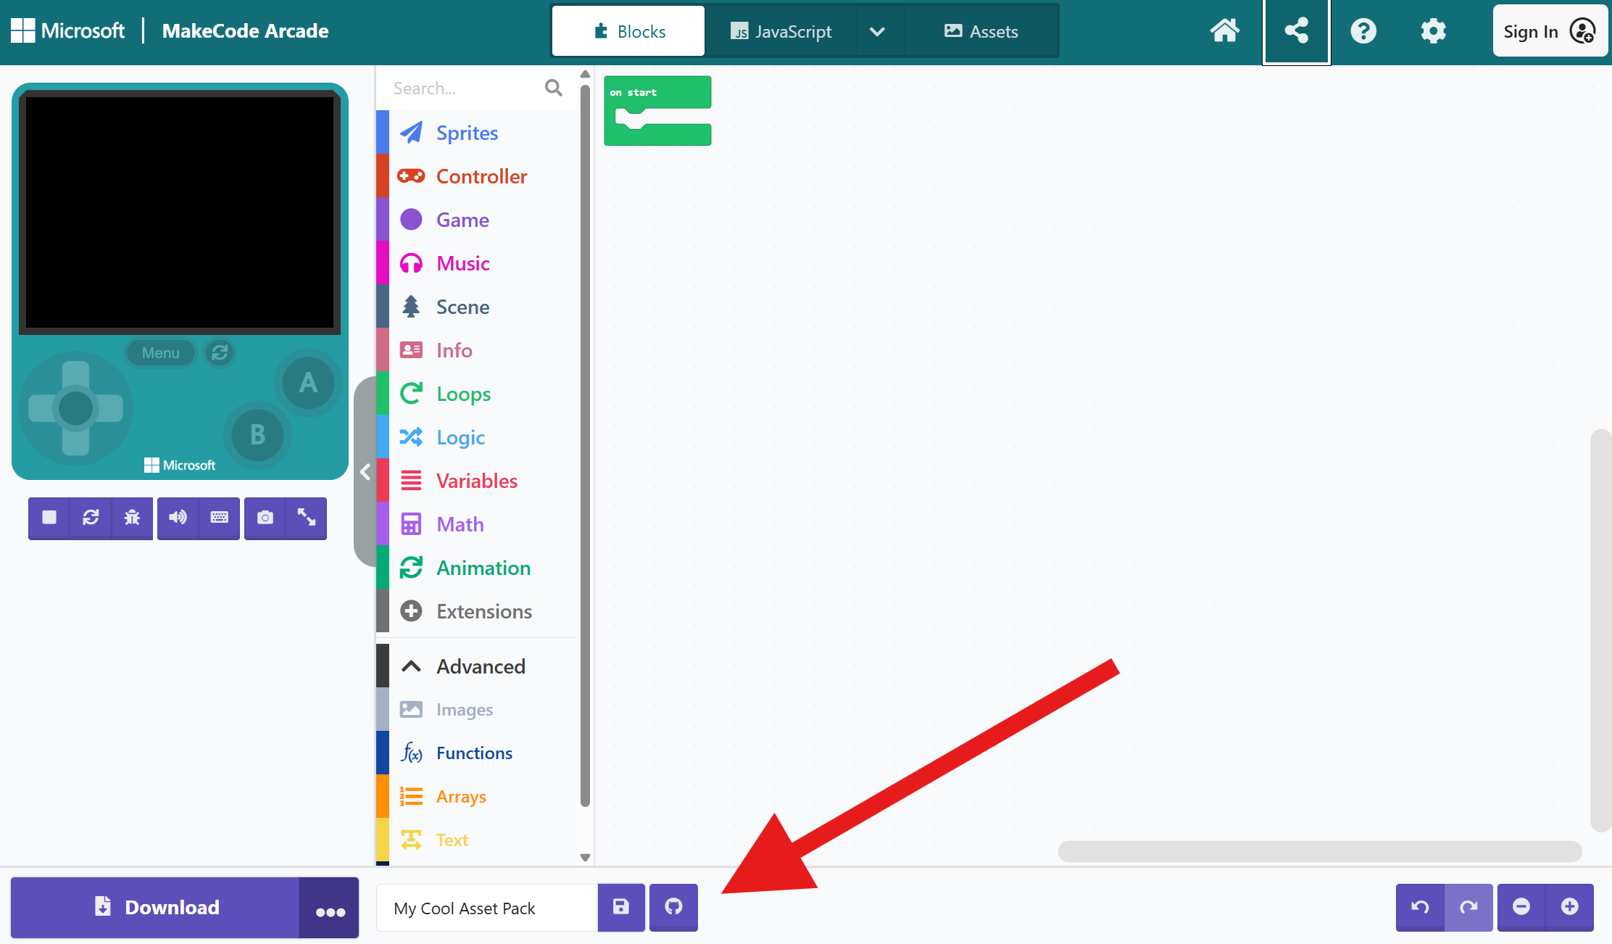Click the workspace horizontal scrollbar
The image size is (1612, 944).
click(x=1319, y=850)
